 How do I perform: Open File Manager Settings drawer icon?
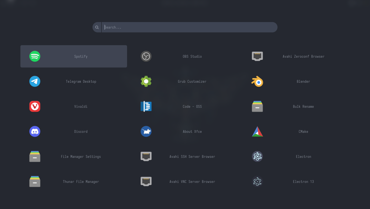coord(35,156)
